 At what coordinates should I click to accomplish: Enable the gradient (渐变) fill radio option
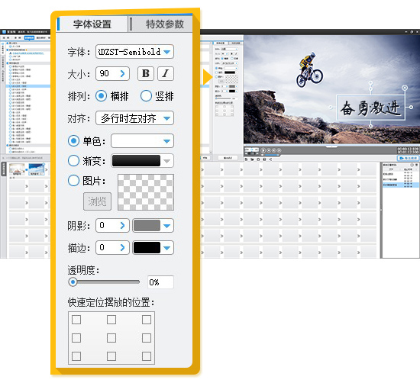pos(73,161)
